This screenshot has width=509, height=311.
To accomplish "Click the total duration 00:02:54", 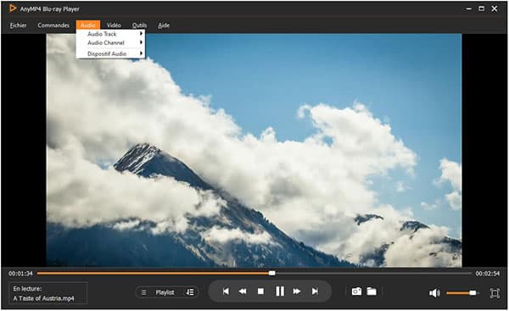I will tap(488, 274).
